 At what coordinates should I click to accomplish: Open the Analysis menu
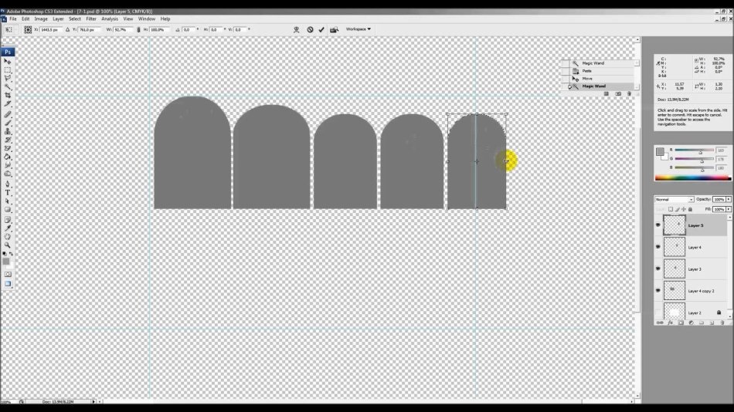pos(110,19)
